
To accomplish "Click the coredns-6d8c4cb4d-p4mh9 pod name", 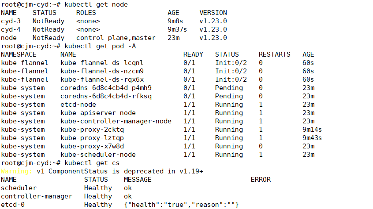I will pyautogui.click(x=106, y=88).
